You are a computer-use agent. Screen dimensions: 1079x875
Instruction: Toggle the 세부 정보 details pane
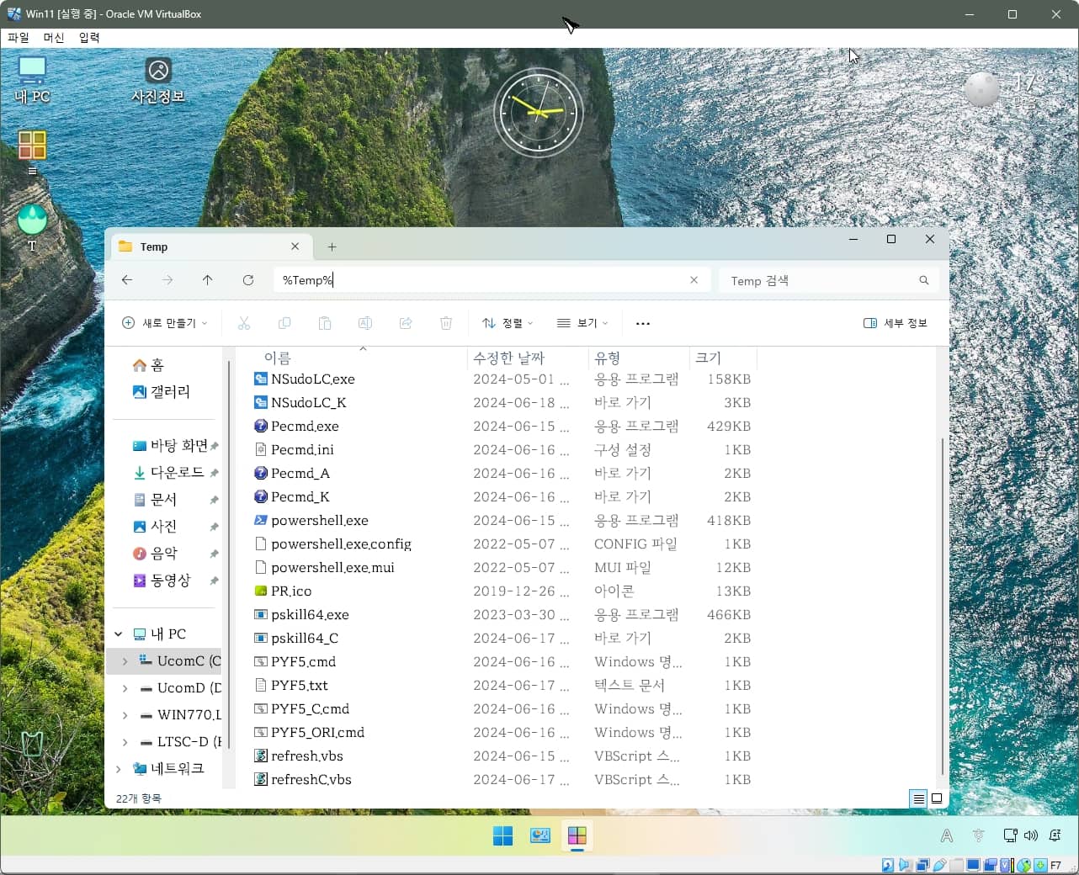[x=896, y=323]
